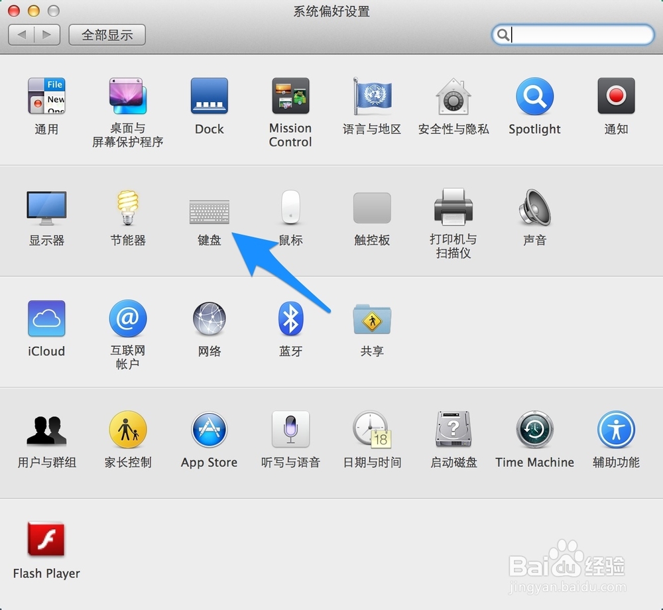
Task: Focus the preferences search field
Action: (573, 34)
